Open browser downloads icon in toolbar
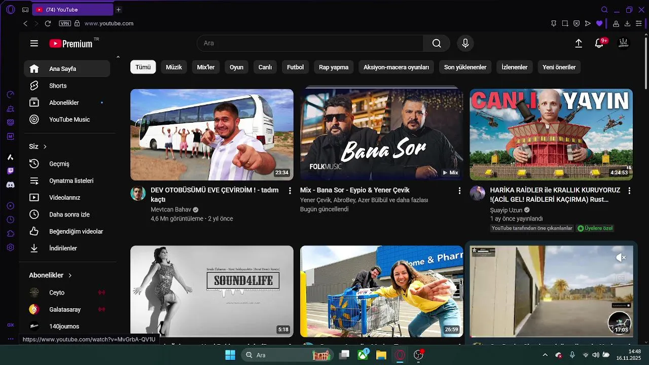 tap(627, 23)
